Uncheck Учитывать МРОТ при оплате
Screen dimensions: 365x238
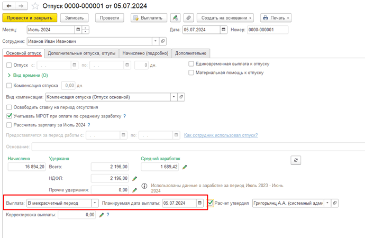click(x=9, y=116)
